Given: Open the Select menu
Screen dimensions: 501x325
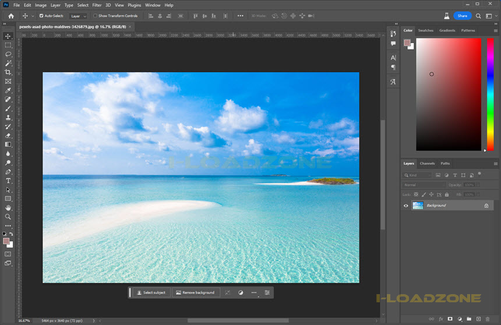Looking at the screenshot, I should [x=83, y=5].
